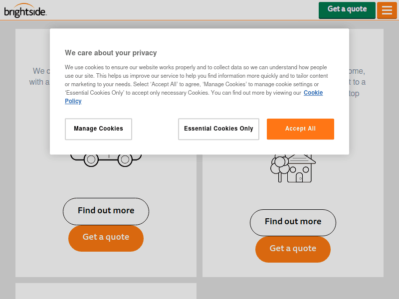Accept All cookies
Viewport: 399px width, 299px height.
pos(300,129)
